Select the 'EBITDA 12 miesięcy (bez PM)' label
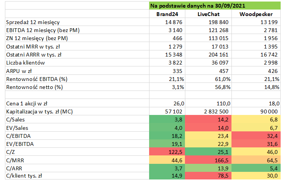Viewport: 286px width, 181px height. (x=43, y=30)
